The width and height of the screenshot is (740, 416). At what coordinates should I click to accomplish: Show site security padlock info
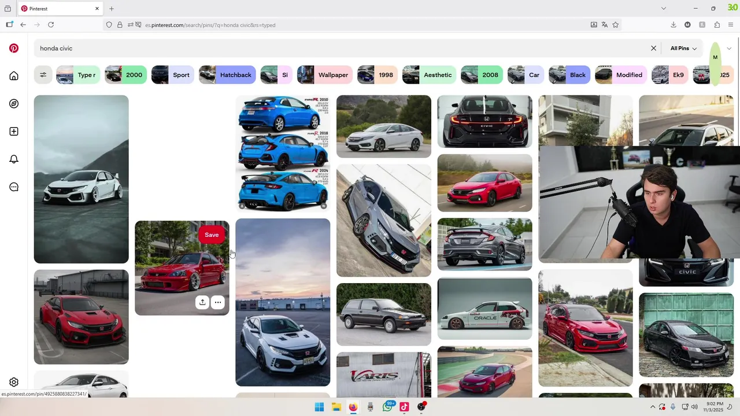pos(120,25)
